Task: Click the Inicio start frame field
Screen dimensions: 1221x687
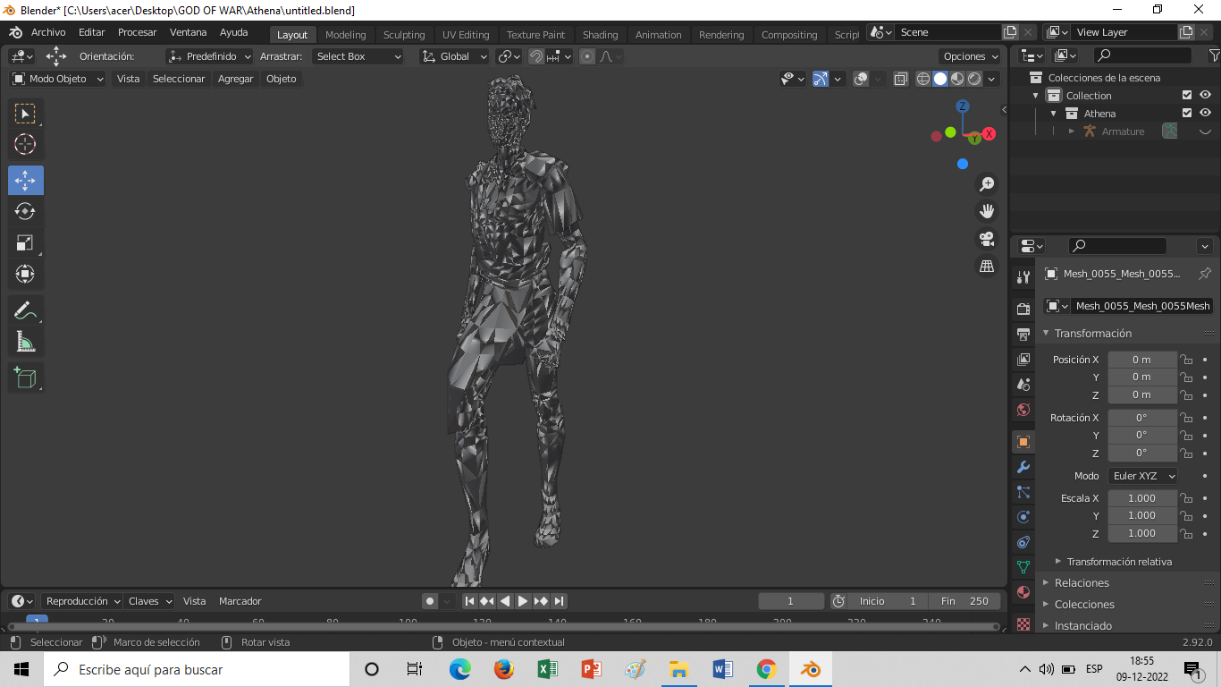Action: [887, 601]
